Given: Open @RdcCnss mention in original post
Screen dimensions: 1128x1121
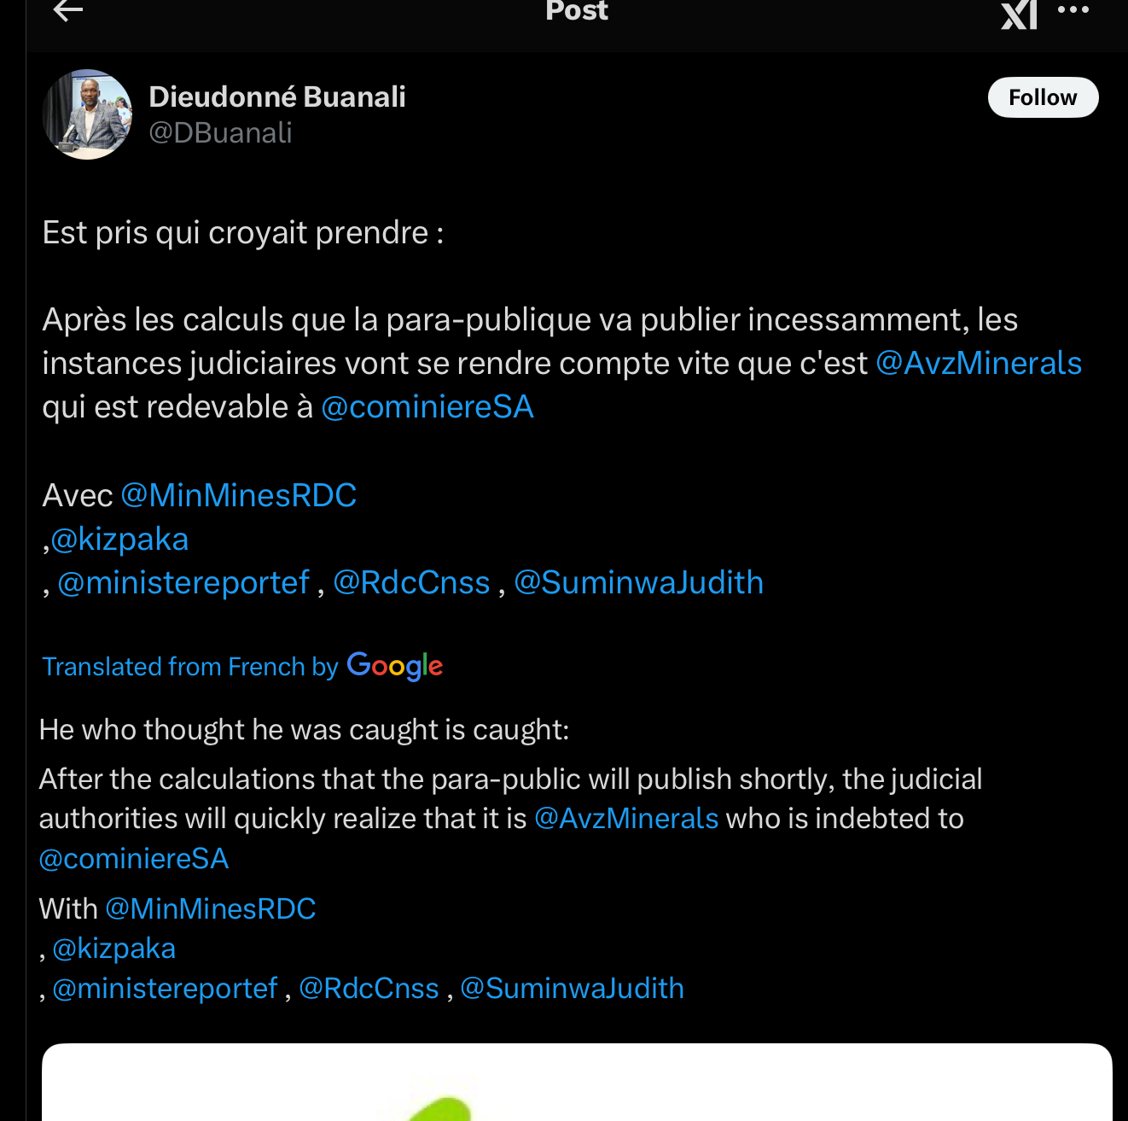Looking at the screenshot, I should coord(411,582).
